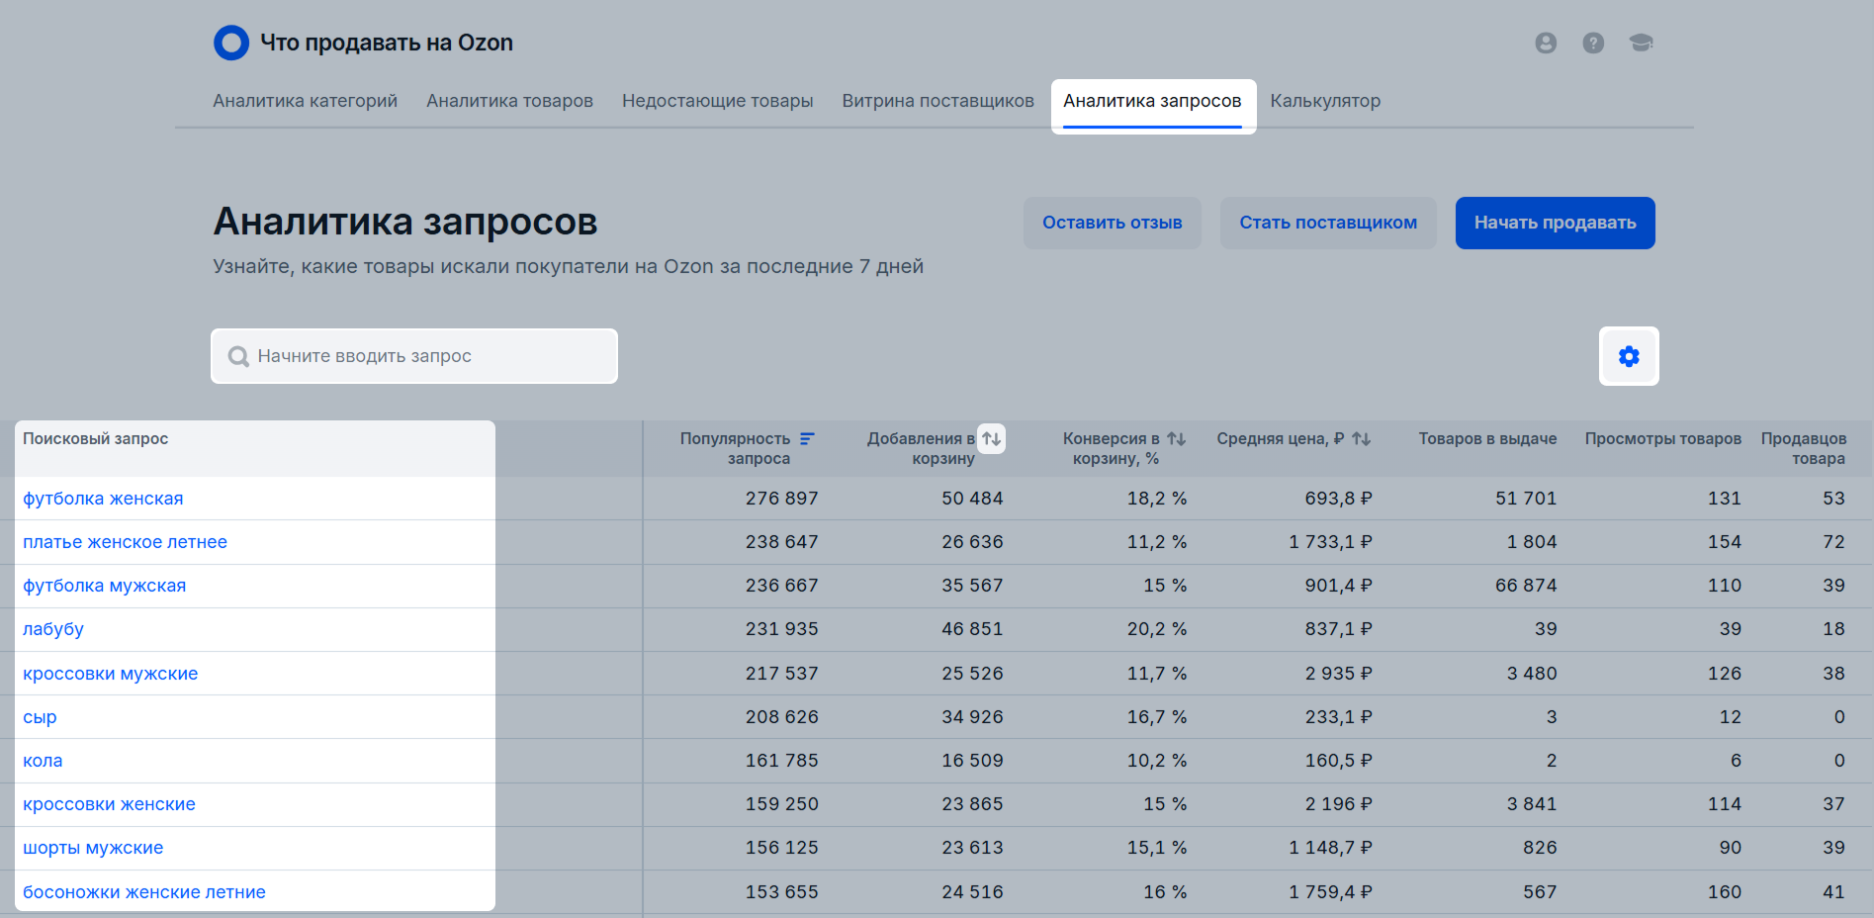Sort by Конверсия в корзину arrows
Screen dimensions: 1874x918
[1176, 438]
